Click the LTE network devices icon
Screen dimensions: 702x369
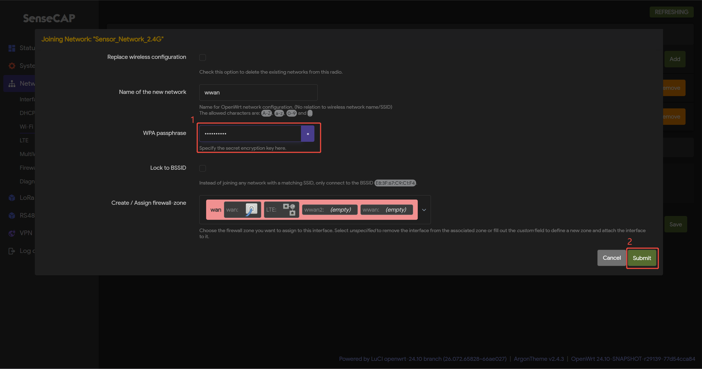tap(289, 210)
